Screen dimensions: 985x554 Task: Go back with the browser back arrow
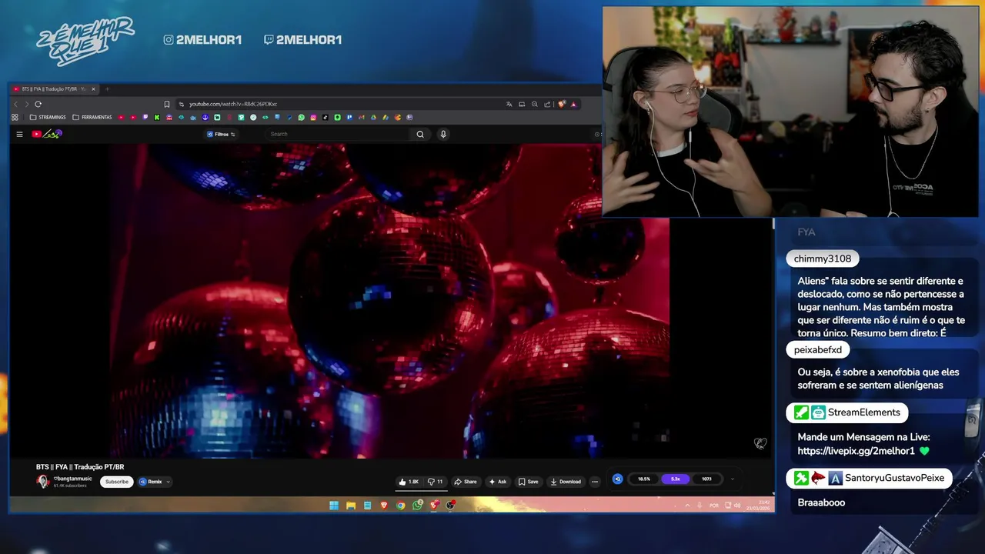[x=15, y=104]
